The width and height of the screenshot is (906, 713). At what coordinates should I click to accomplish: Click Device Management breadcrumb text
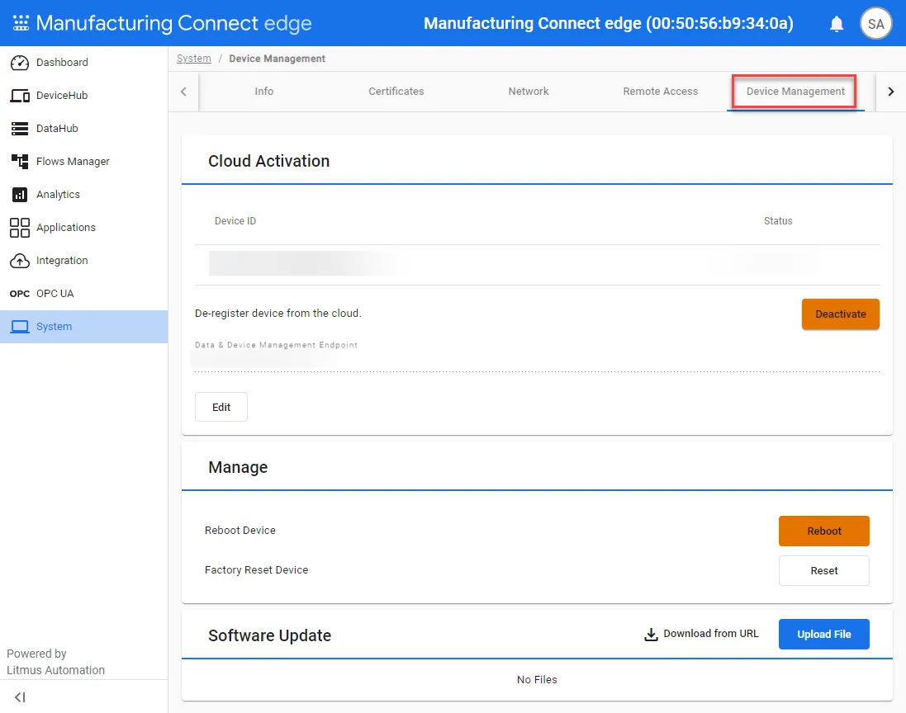(x=277, y=59)
